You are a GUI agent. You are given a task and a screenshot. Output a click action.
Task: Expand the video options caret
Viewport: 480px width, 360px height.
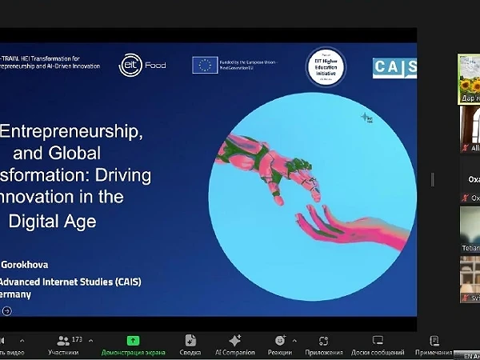(x=22, y=340)
